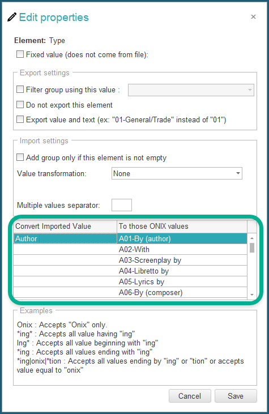The height and width of the screenshot is (414, 269).
Task: Check Filter group using this value
Action: (20, 89)
